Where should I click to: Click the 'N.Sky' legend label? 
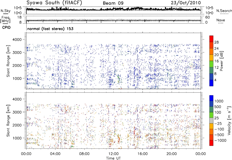pos(6,11)
